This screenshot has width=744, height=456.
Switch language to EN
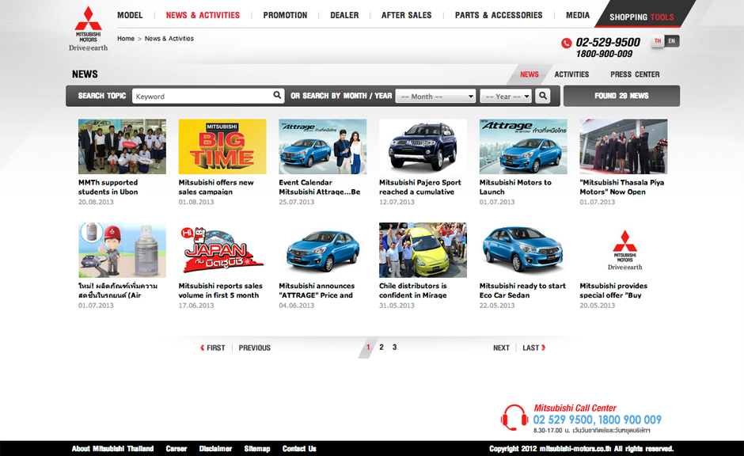[672, 41]
